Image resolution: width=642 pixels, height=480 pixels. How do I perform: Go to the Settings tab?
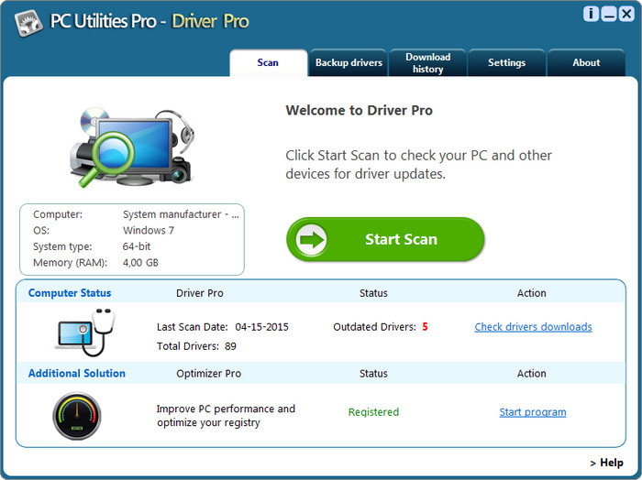(506, 62)
